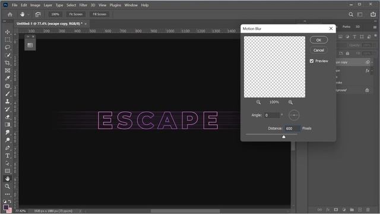380x214 pixels.
Task: Select the Pen tool
Action: tap(7, 148)
